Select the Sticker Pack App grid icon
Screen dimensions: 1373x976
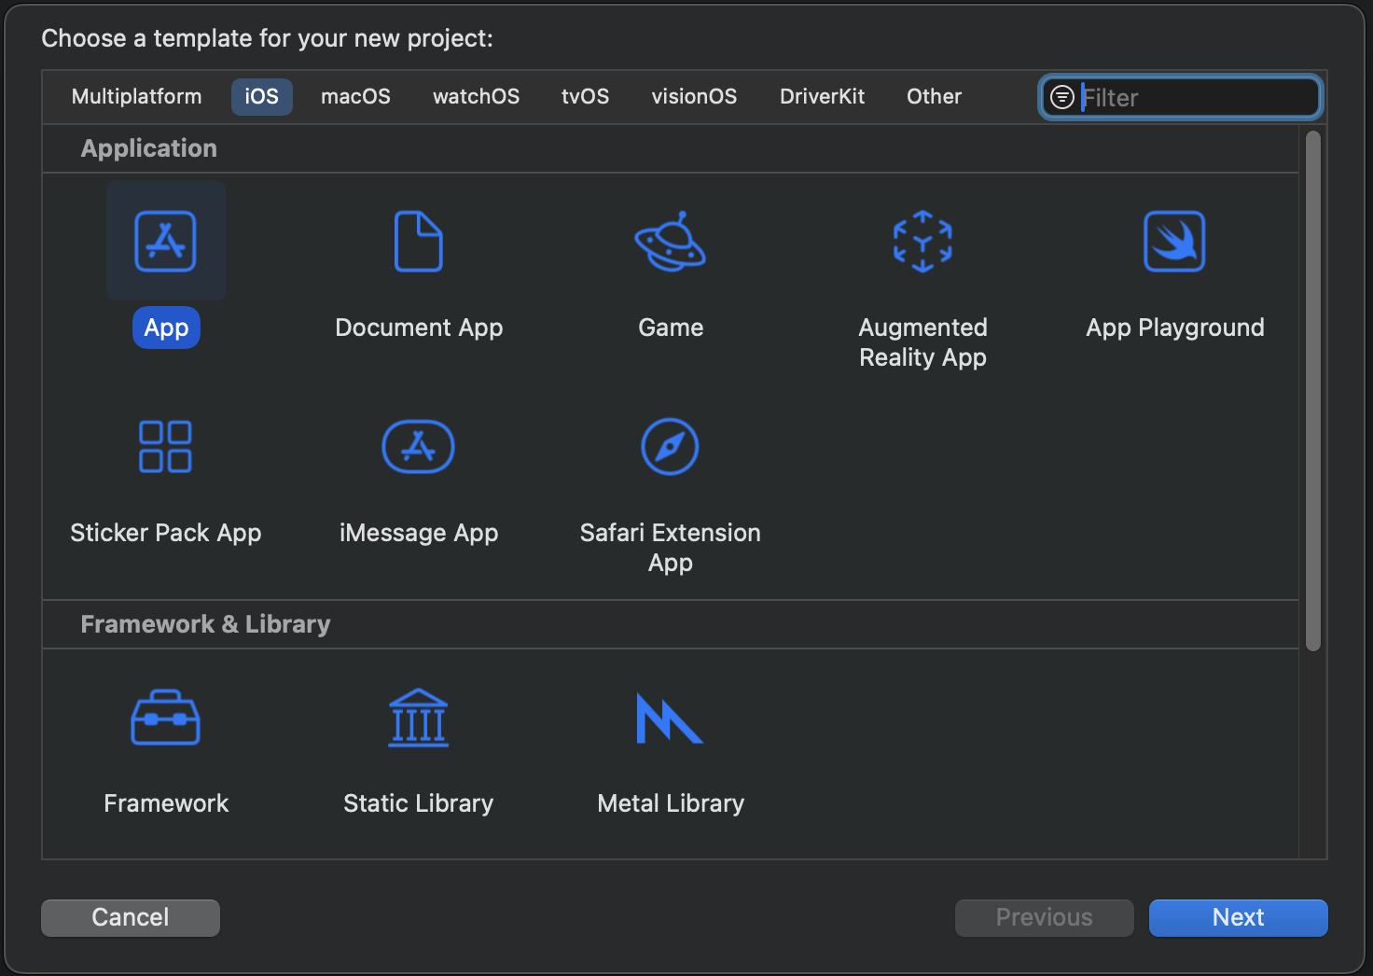[x=165, y=447]
